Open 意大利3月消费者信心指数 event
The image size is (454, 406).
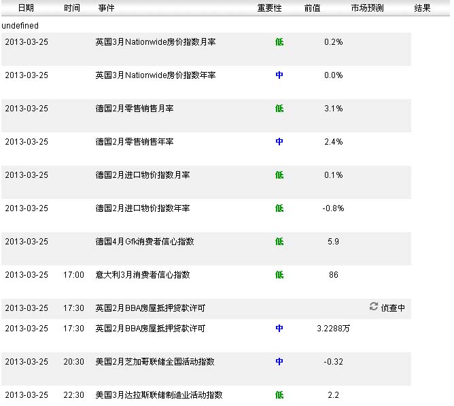coord(143,275)
